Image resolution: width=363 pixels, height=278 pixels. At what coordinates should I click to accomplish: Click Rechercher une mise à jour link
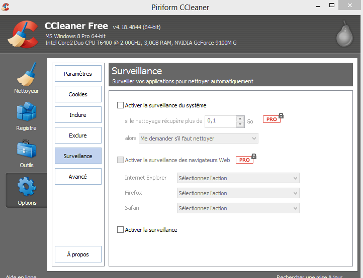310,276
